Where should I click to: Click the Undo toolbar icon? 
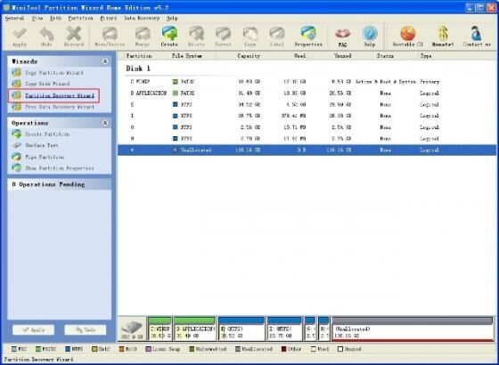(46, 34)
